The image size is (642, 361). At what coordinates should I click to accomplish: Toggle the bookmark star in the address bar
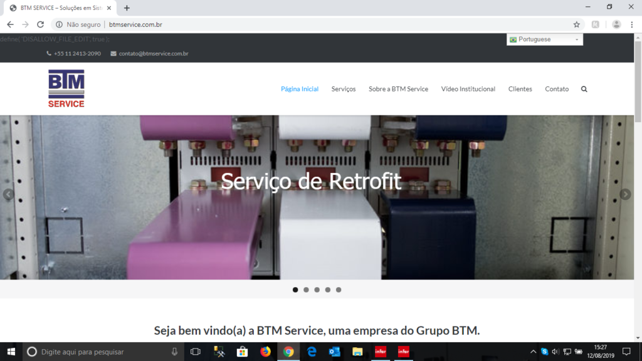576,24
